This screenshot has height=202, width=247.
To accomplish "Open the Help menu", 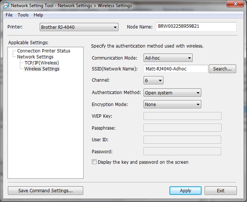I will point(38,15).
